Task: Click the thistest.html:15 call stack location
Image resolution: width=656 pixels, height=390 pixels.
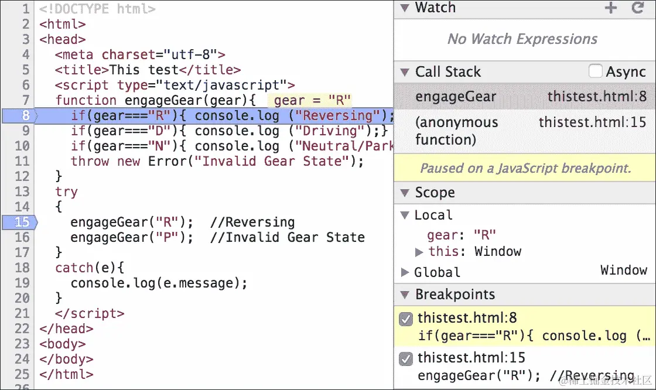Action: click(x=592, y=122)
